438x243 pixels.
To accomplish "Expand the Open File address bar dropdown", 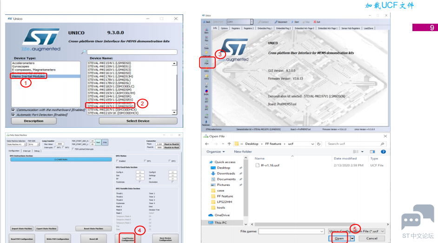I will pos(312,144).
